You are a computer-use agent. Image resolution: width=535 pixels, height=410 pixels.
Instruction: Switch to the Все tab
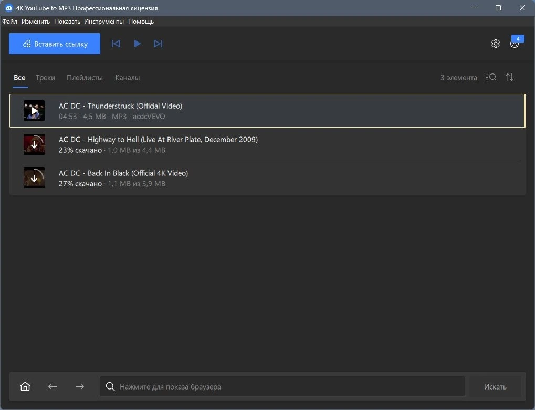point(19,78)
